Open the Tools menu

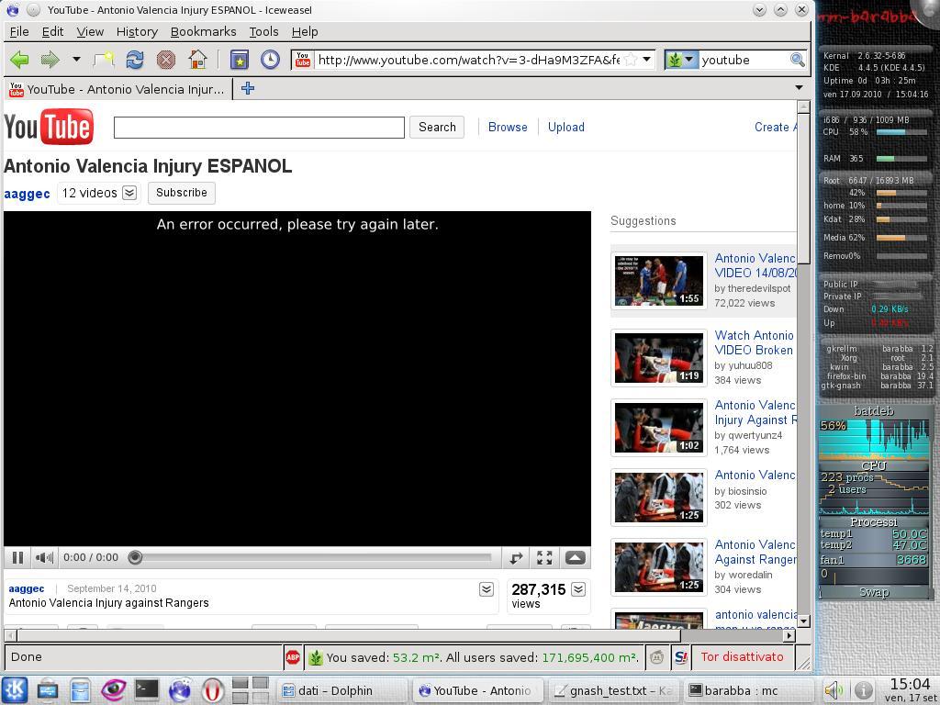(x=263, y=31)
